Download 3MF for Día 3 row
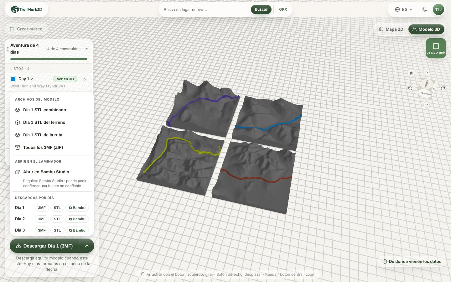This screenshot has height=282, width=451. [x=42, y=230]
